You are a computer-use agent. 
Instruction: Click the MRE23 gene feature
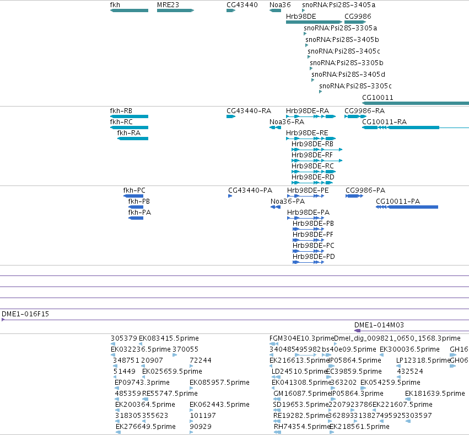pos(176,10)
